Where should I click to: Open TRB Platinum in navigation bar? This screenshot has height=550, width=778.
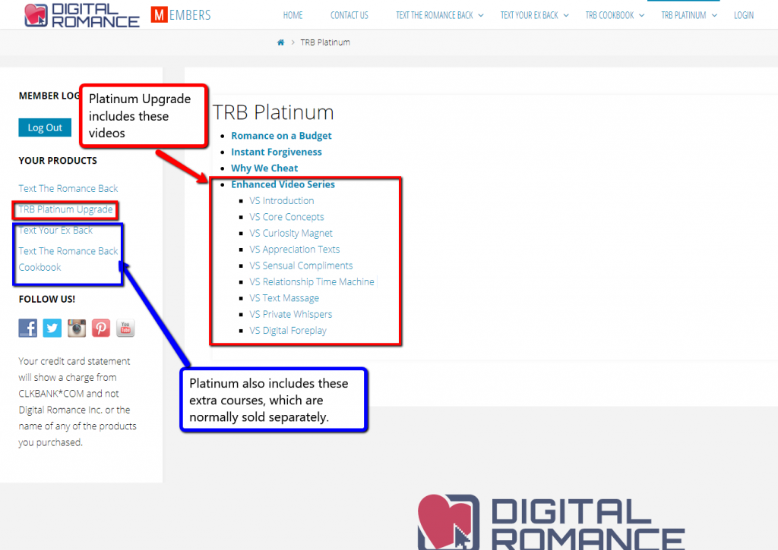tap(683, 15)
